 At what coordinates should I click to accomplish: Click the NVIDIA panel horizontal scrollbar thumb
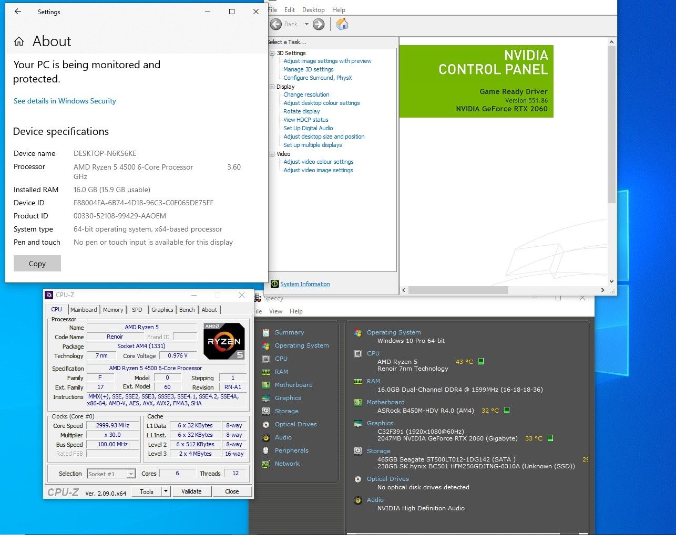coord(458,290)
